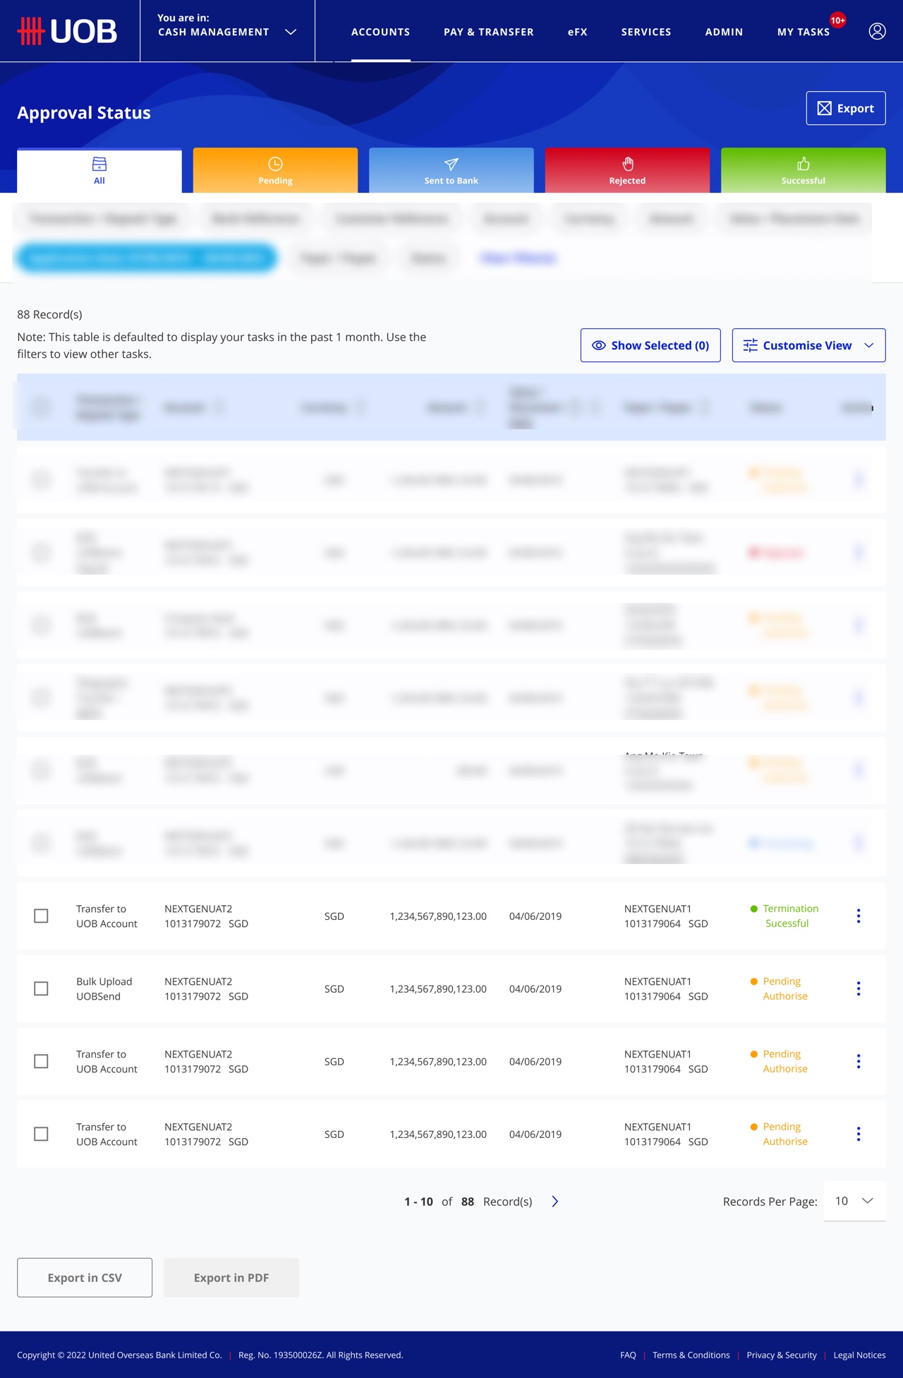Toggle Show Selected (0) view
Screen dimensions: 903x1378
(x=650, y=345)
